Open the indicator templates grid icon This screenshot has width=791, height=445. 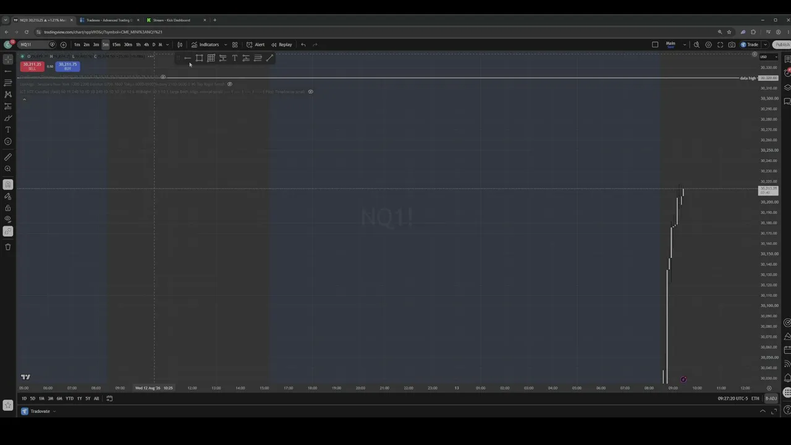point(235,44)
